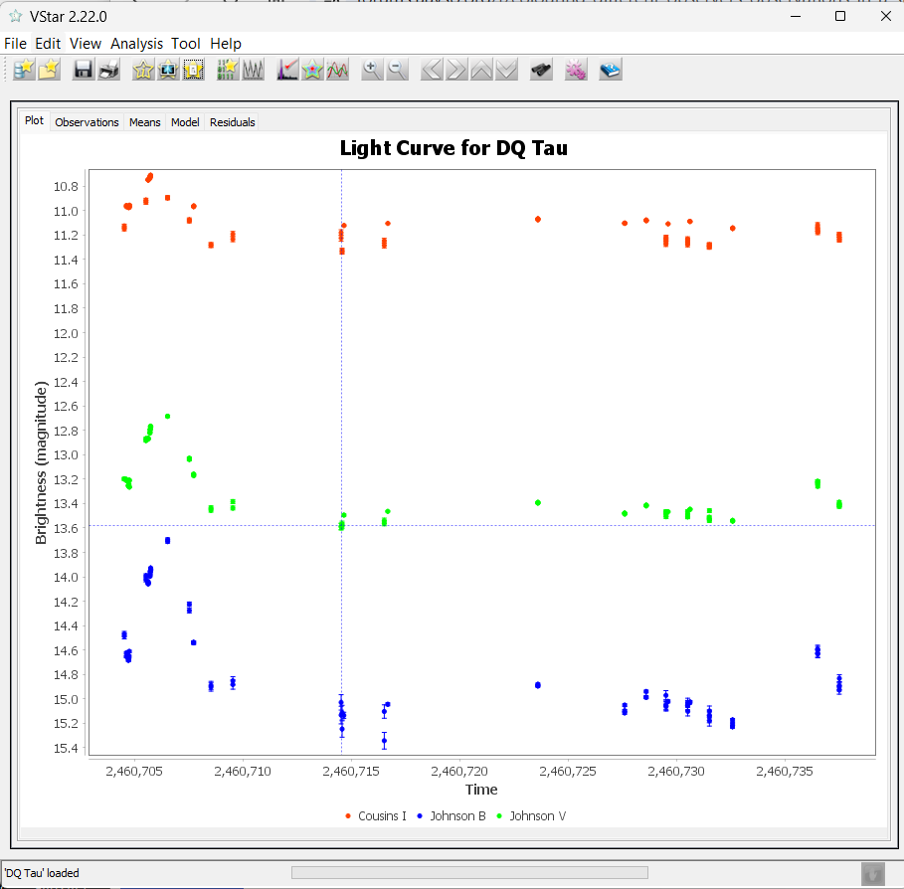Click the progress bar in status bar
Screen dimensions: 904x889
click(x=469, y=872)
